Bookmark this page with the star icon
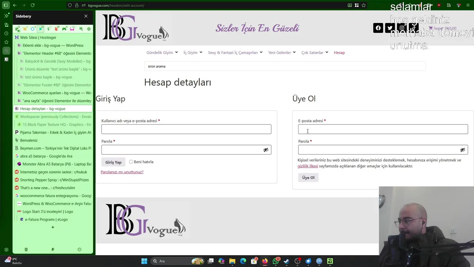 (364, 5)
